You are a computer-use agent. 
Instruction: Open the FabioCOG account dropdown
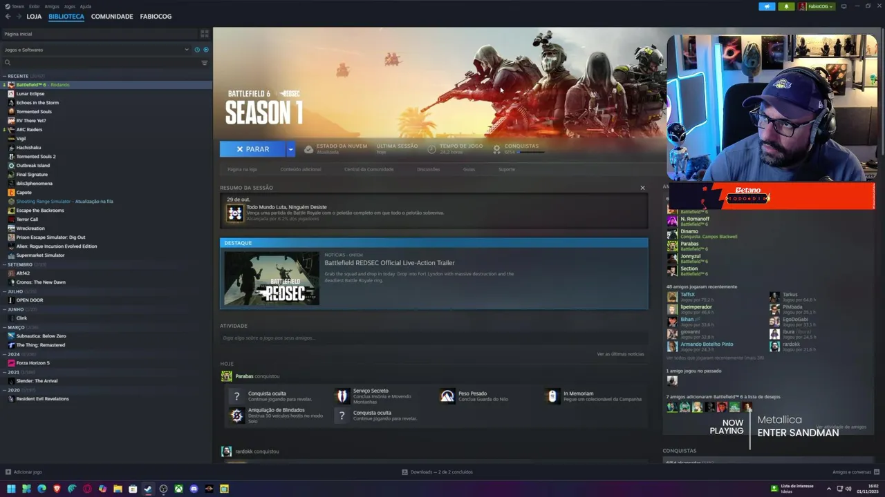pos(817,6)
